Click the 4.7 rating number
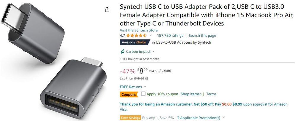The image size is (296, 121). pyautogui.click(x=122, y=36)
